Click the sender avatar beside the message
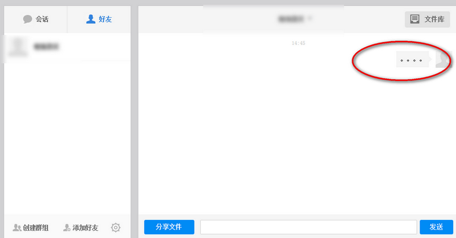The height and width of the screenshot is (238, 456). coord(441,59)
